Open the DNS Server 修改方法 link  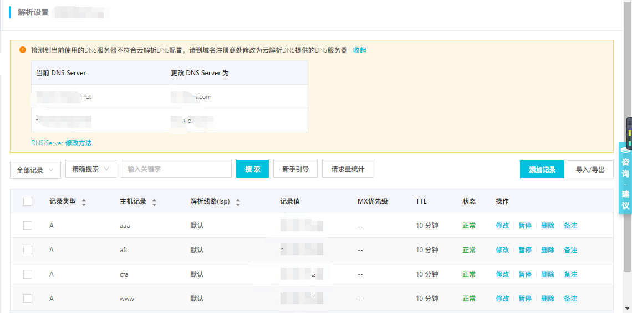(62, 143)
